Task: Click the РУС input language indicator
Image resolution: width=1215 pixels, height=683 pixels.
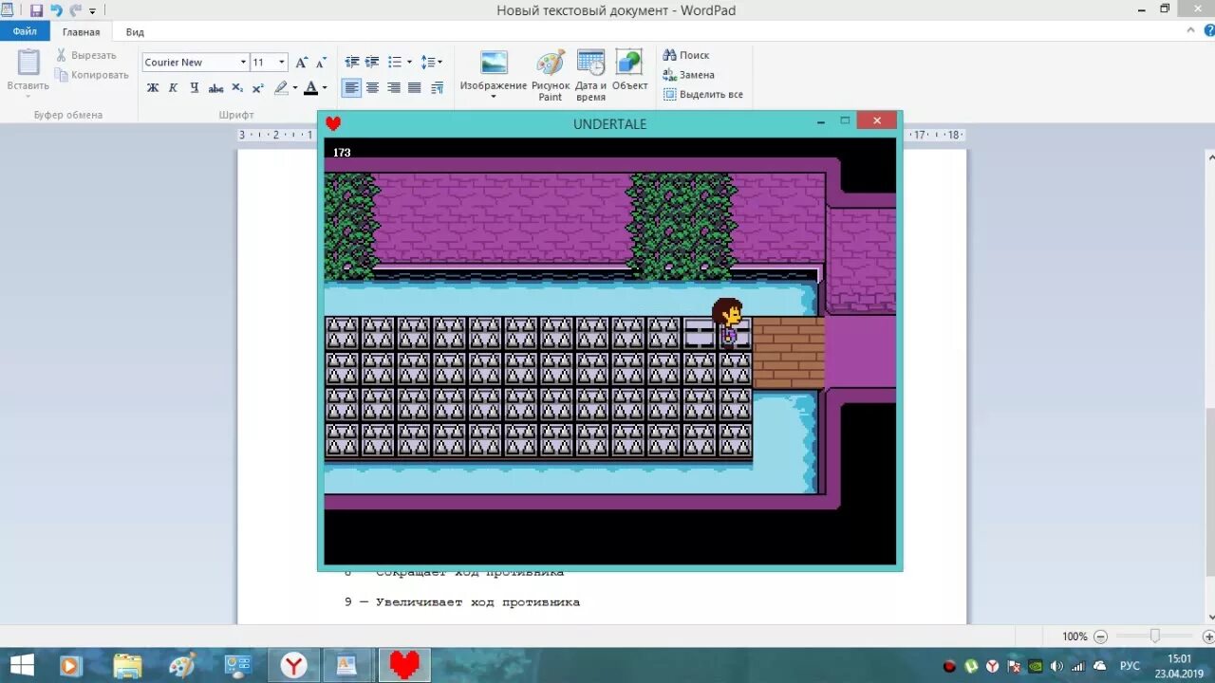Action: click(1130, 666)
